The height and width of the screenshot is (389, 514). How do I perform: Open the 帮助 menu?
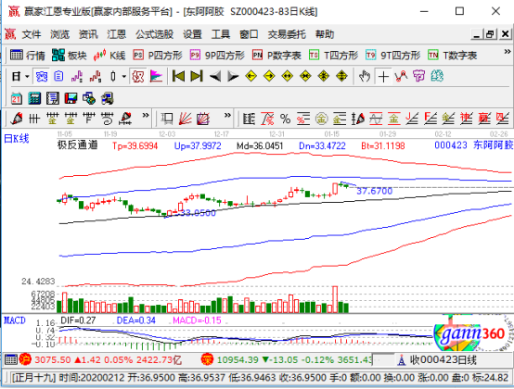(325, 34)
